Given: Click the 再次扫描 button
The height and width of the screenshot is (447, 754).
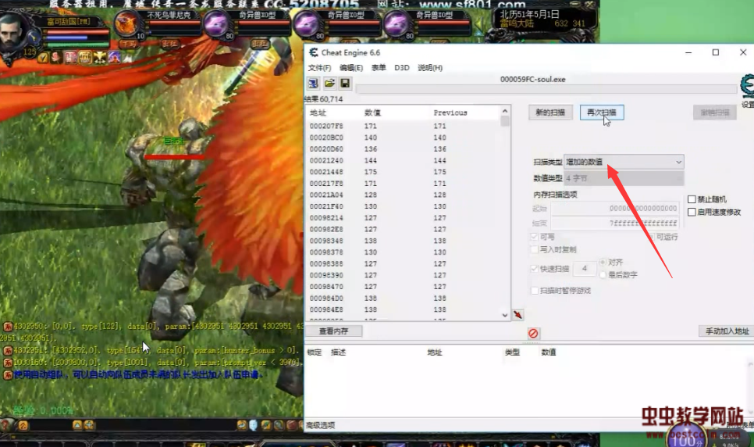Looking at the screenshot, I should (x=602, y=113).
